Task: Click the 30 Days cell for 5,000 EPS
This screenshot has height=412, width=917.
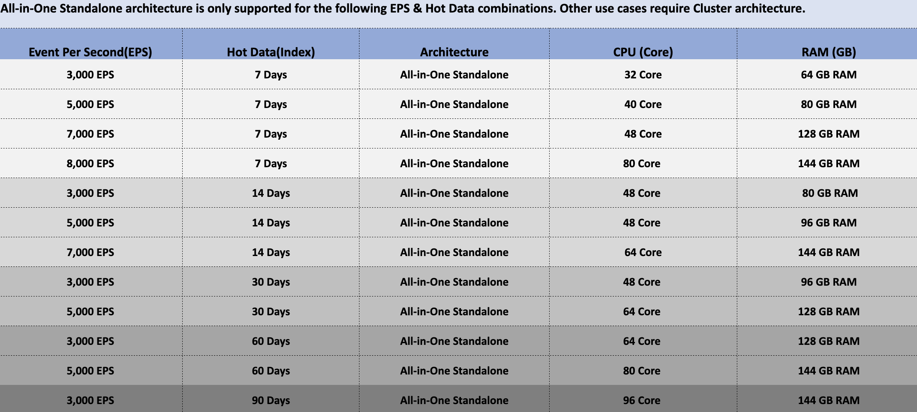Action: [271, 312]
